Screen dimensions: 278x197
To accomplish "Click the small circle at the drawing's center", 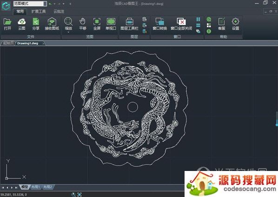I will 132,107.
